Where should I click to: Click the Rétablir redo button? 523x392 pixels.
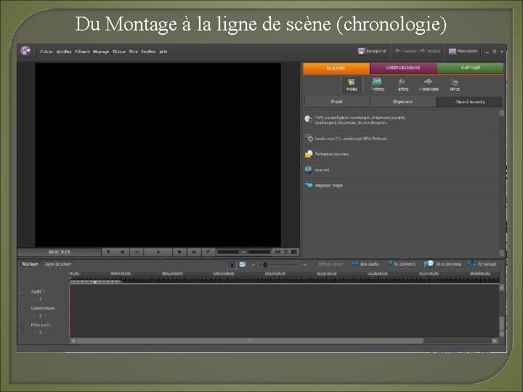tap(429, 51)
